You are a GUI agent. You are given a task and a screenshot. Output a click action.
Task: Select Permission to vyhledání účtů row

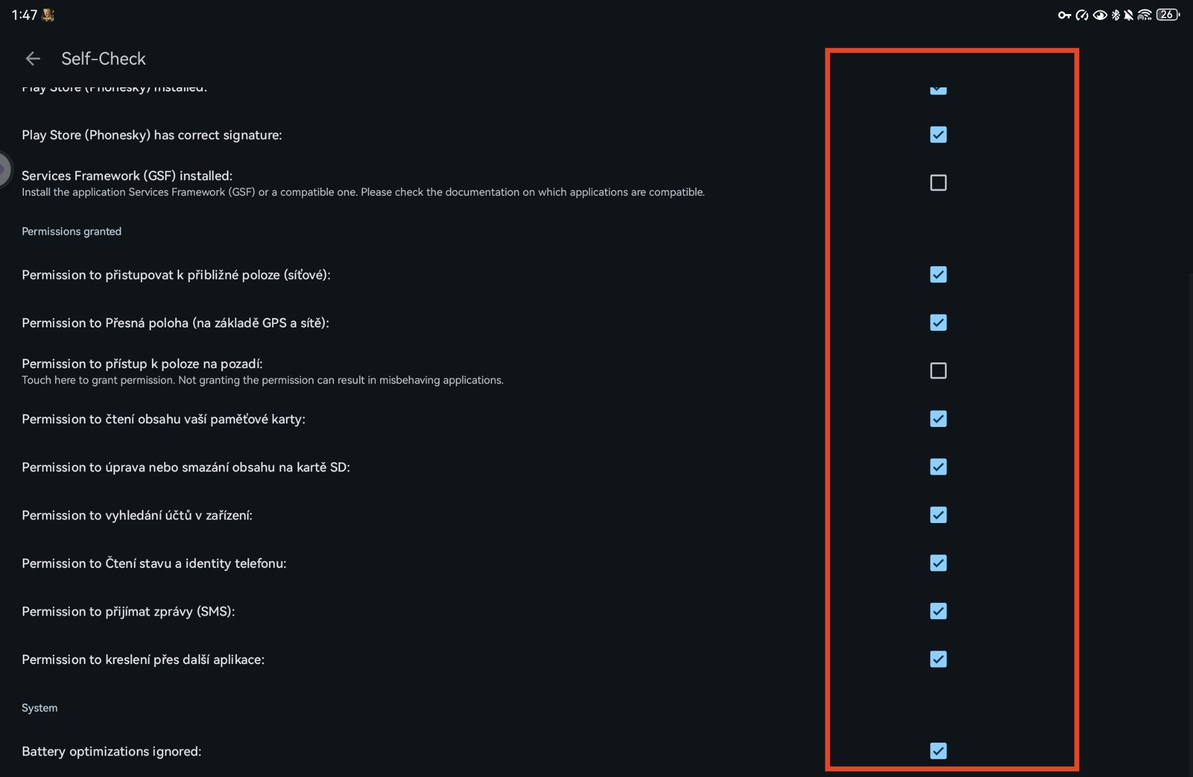pos(137,515)
